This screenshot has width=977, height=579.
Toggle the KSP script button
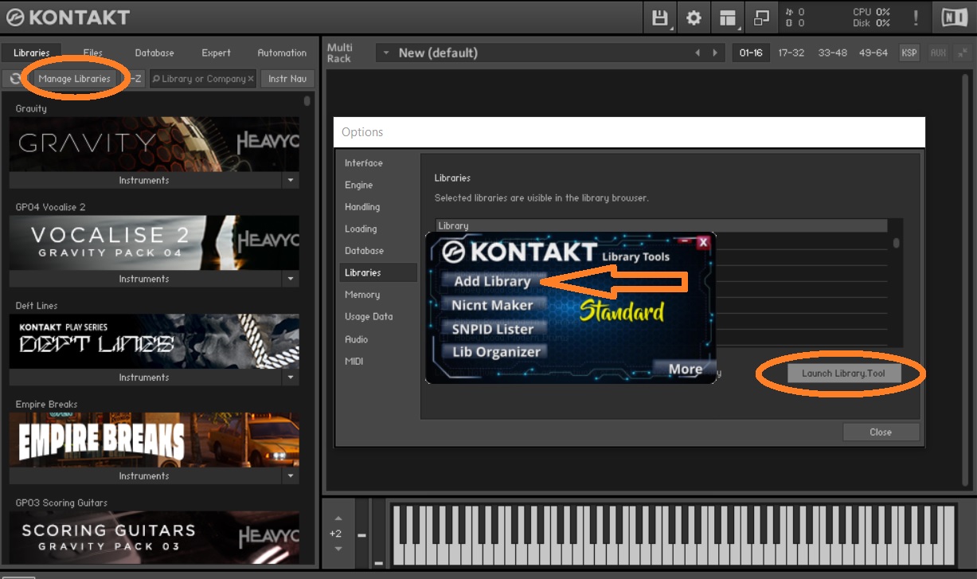coord(909,53)
